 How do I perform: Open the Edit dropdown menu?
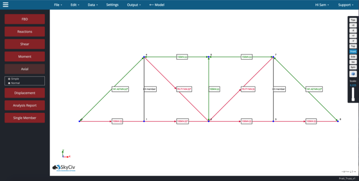click(75, 5)
